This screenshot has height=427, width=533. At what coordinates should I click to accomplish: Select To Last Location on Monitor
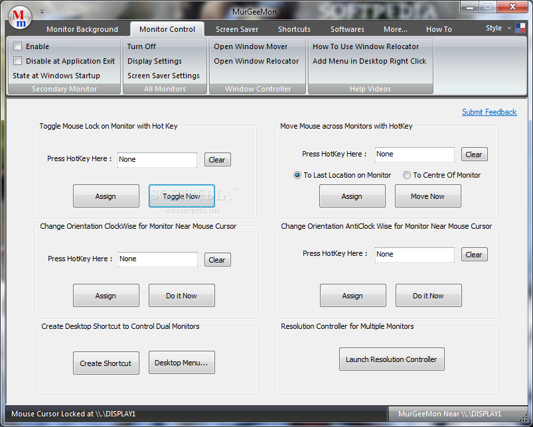tap(343, 175)
